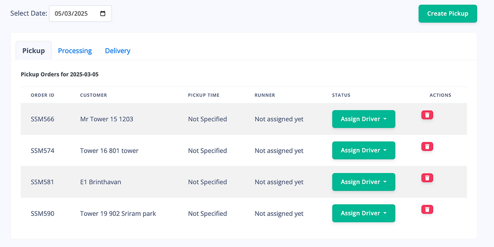494x247 pixels.
Task: Open Assign Driver dropdown for SSM574
Action: pos(363,150)
